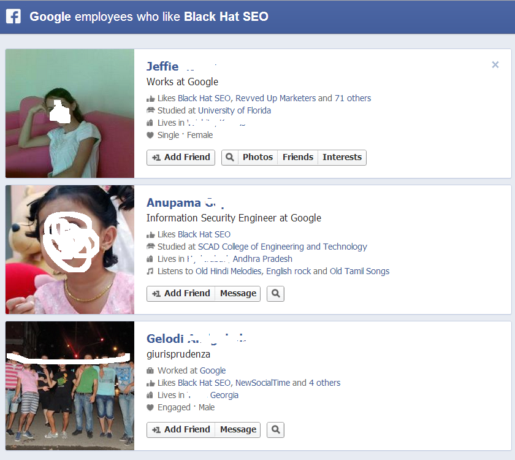
Task: Open Anupama's profile name link
Action: [174, 203]
